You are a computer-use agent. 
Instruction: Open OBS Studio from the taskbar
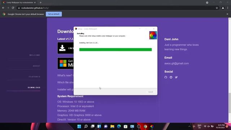(x=139, y=126)
